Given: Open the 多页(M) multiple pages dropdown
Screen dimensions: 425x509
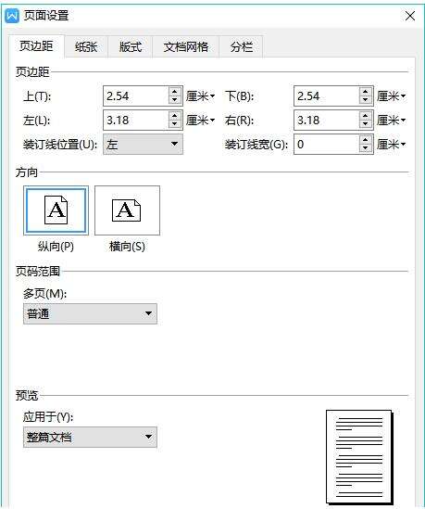Looking at the screenshot, I should (90, 313).
